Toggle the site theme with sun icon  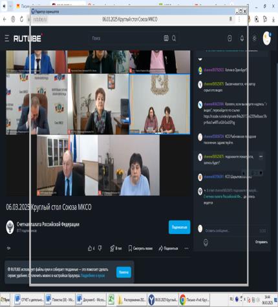coord(254,38)
